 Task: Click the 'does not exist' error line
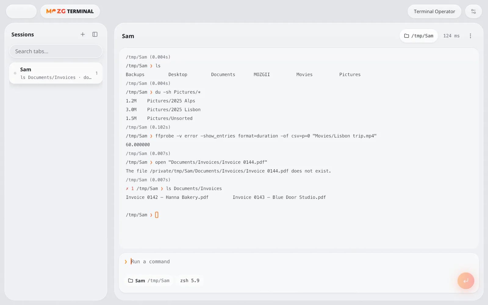228,171
